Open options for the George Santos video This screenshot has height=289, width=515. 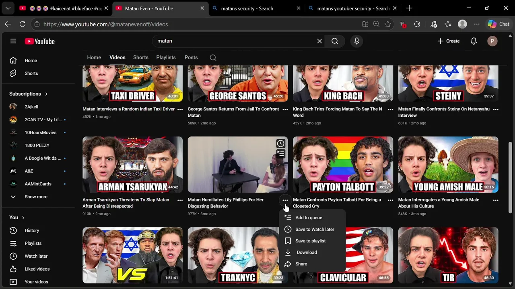point(285,109)
